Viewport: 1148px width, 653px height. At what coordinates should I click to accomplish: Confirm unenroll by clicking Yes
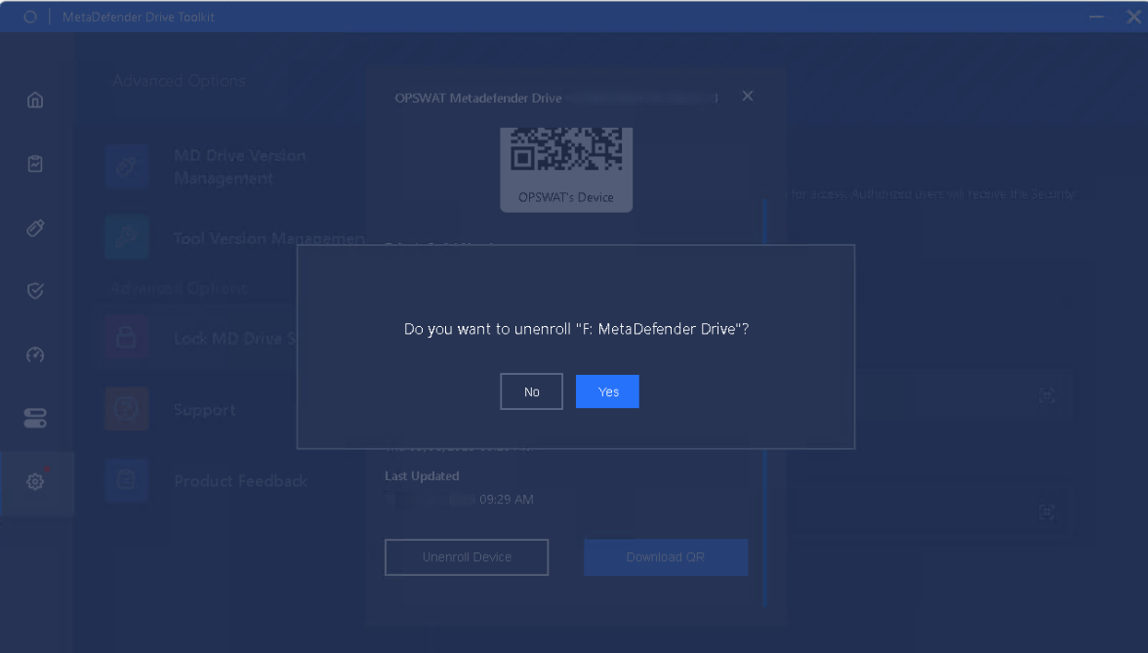tap(607, 391)
